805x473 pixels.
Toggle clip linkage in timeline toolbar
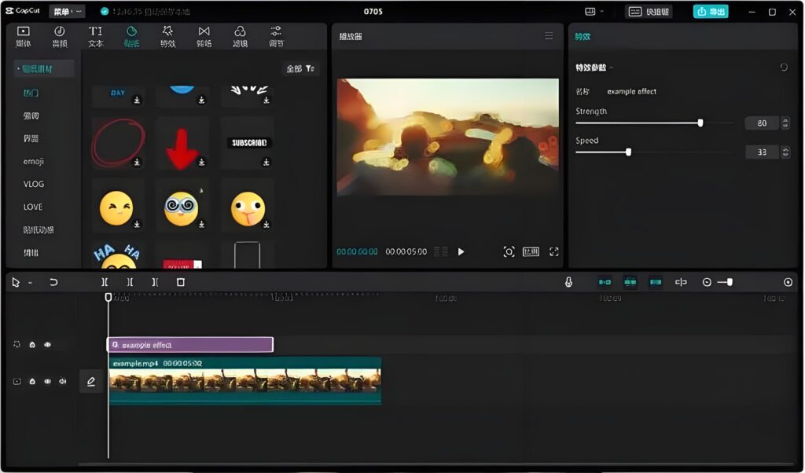[x=655, y=282]
